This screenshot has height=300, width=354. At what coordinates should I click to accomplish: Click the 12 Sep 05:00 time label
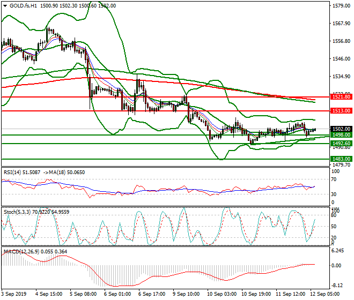324,295
